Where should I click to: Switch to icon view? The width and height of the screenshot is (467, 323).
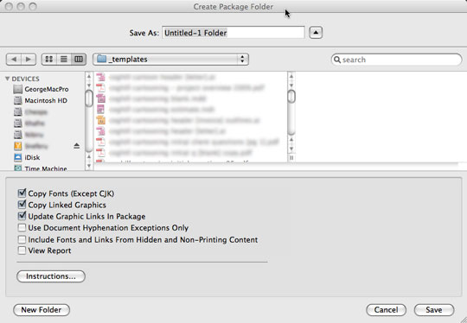[49, 60]
